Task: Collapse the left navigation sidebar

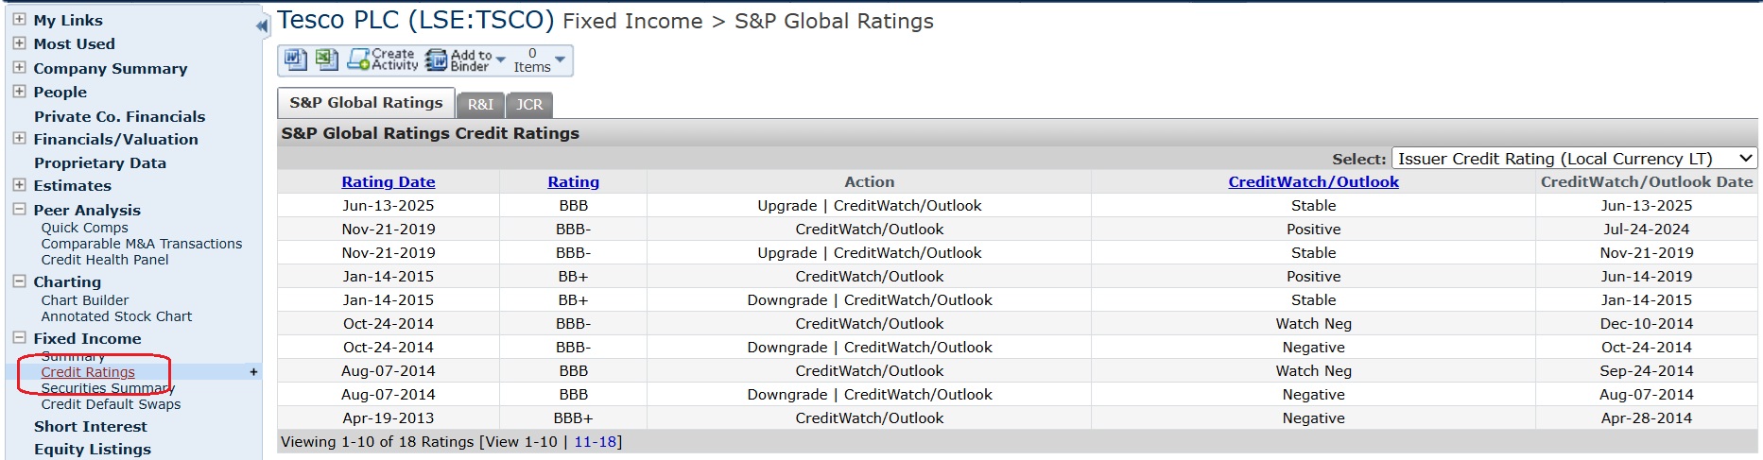Action: pyautogui.click(x=262, y=26)
